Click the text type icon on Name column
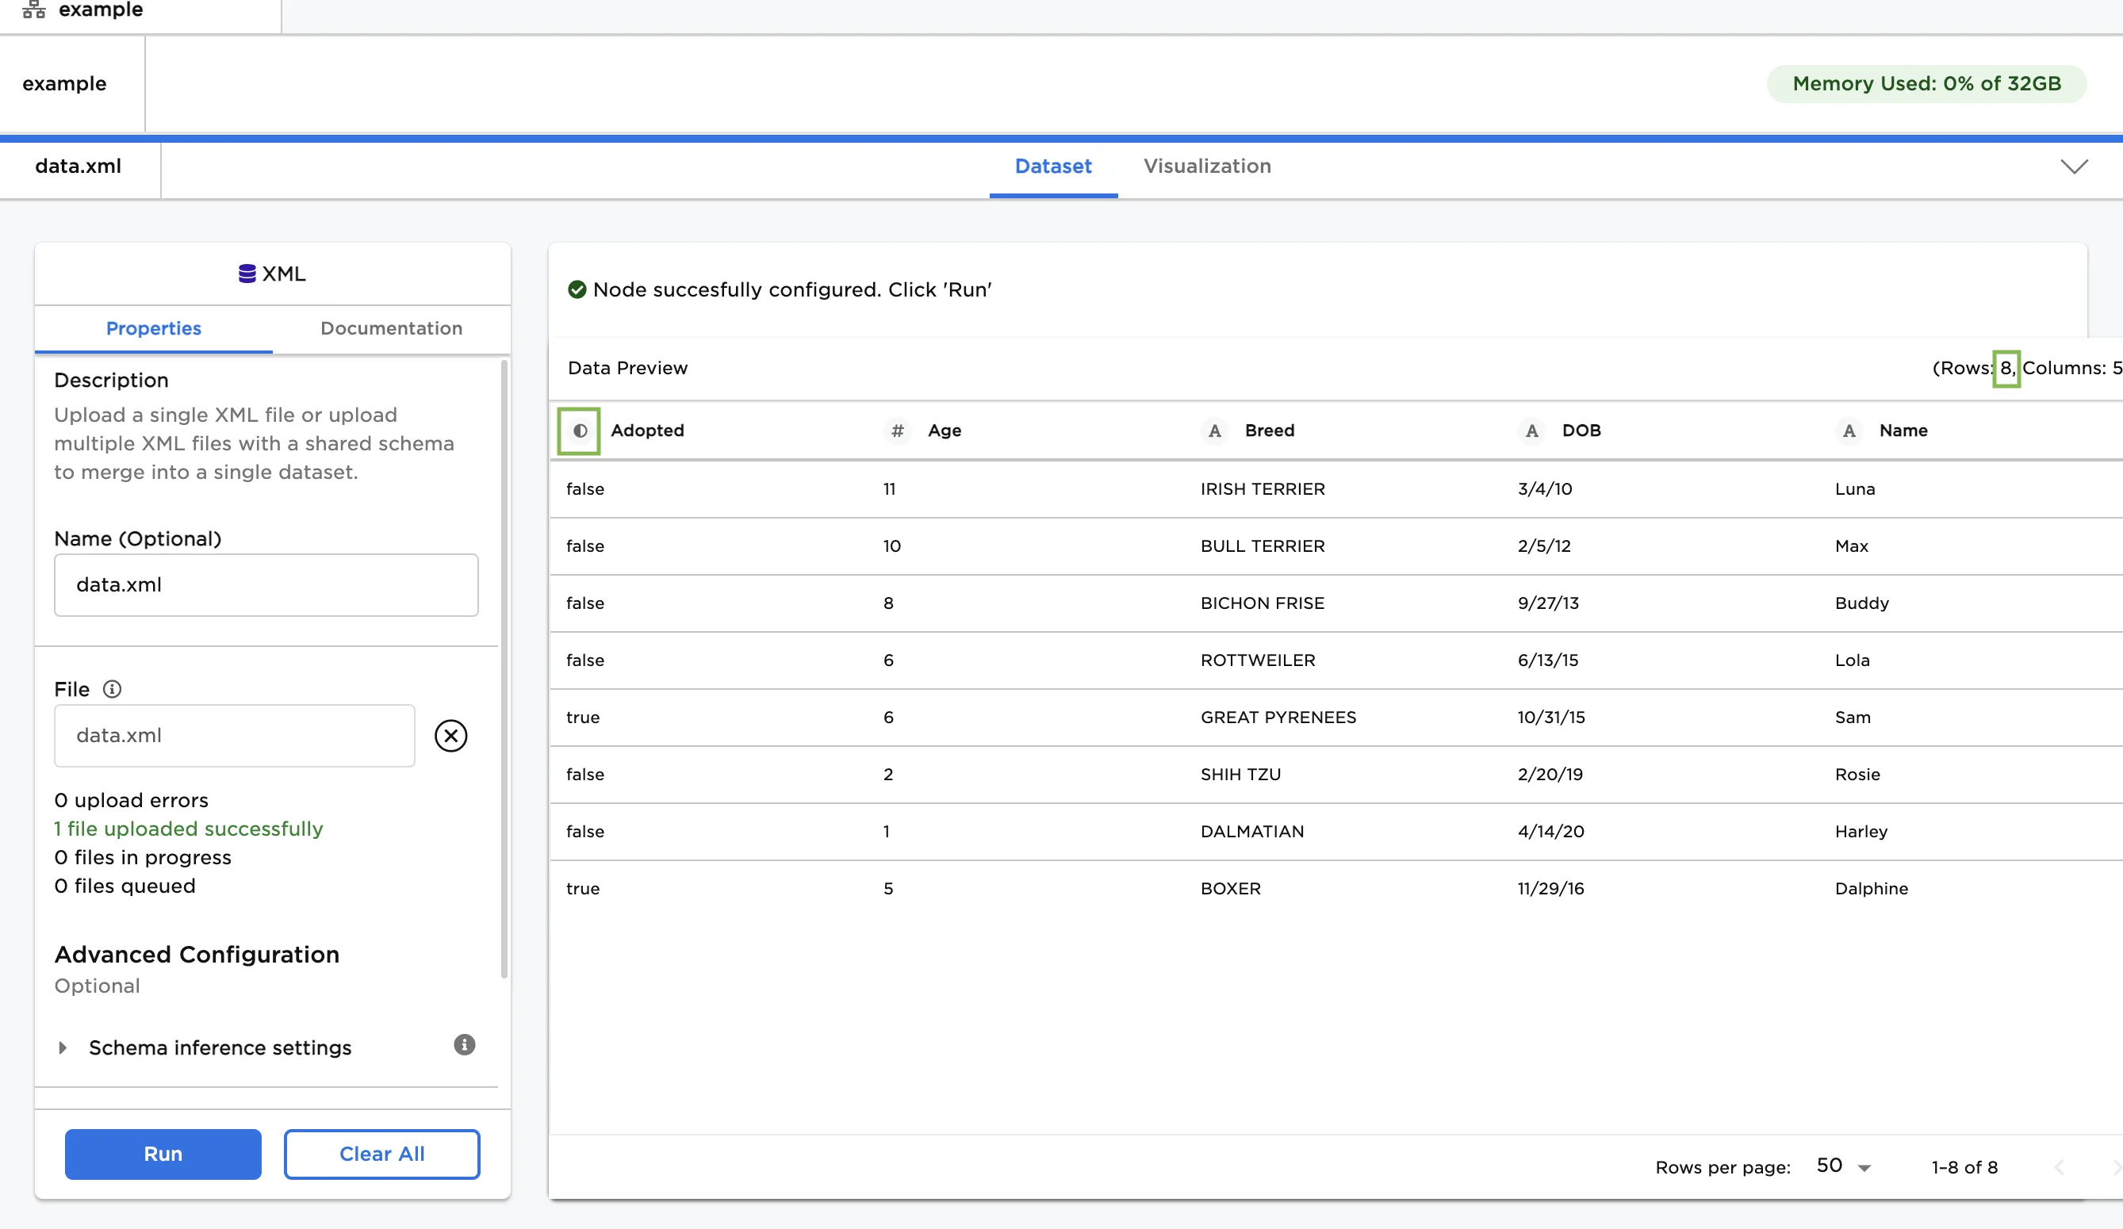The width and height of the screenshot is (2123, 1229). [x=1849, y=431]
